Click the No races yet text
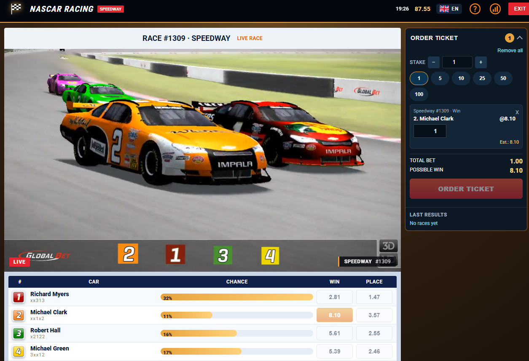Viewport: 529px width, 361px height. click(x=424, y=223)
